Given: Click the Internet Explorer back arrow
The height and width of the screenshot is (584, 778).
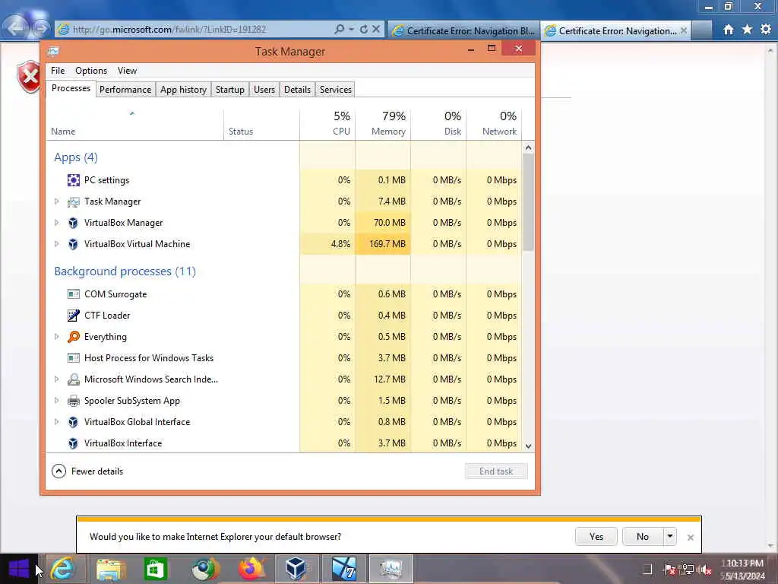Looking at the screenshot, I should [x=16, y=28].
